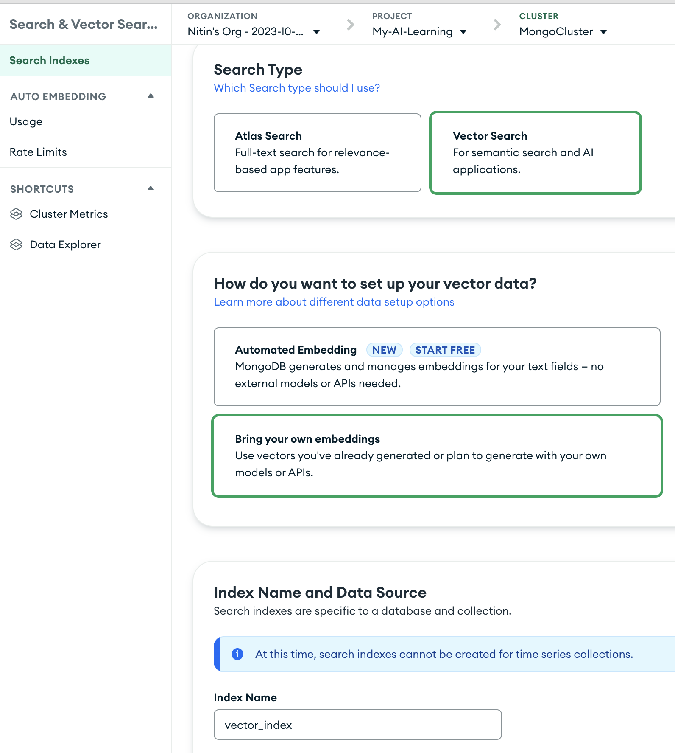Image resolution: width=675 pixels, height=753 pixels.
Task: Click the ORGANIZATION breadcrumb label
Action: click(x=223, y=16)
